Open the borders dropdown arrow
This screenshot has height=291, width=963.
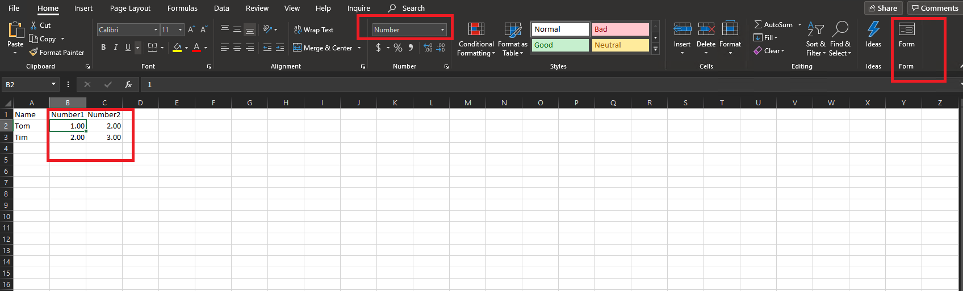point(162,48)
